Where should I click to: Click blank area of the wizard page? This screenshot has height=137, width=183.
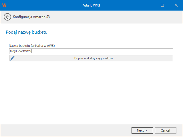(91, 91)
